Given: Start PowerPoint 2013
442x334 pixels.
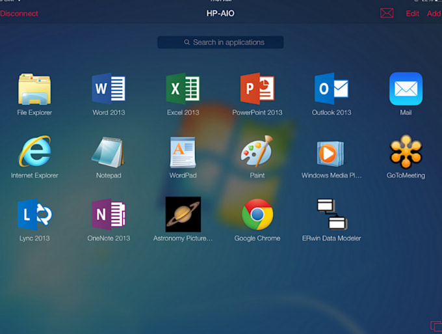Looking at the screenshot, I should coord(257,89).
